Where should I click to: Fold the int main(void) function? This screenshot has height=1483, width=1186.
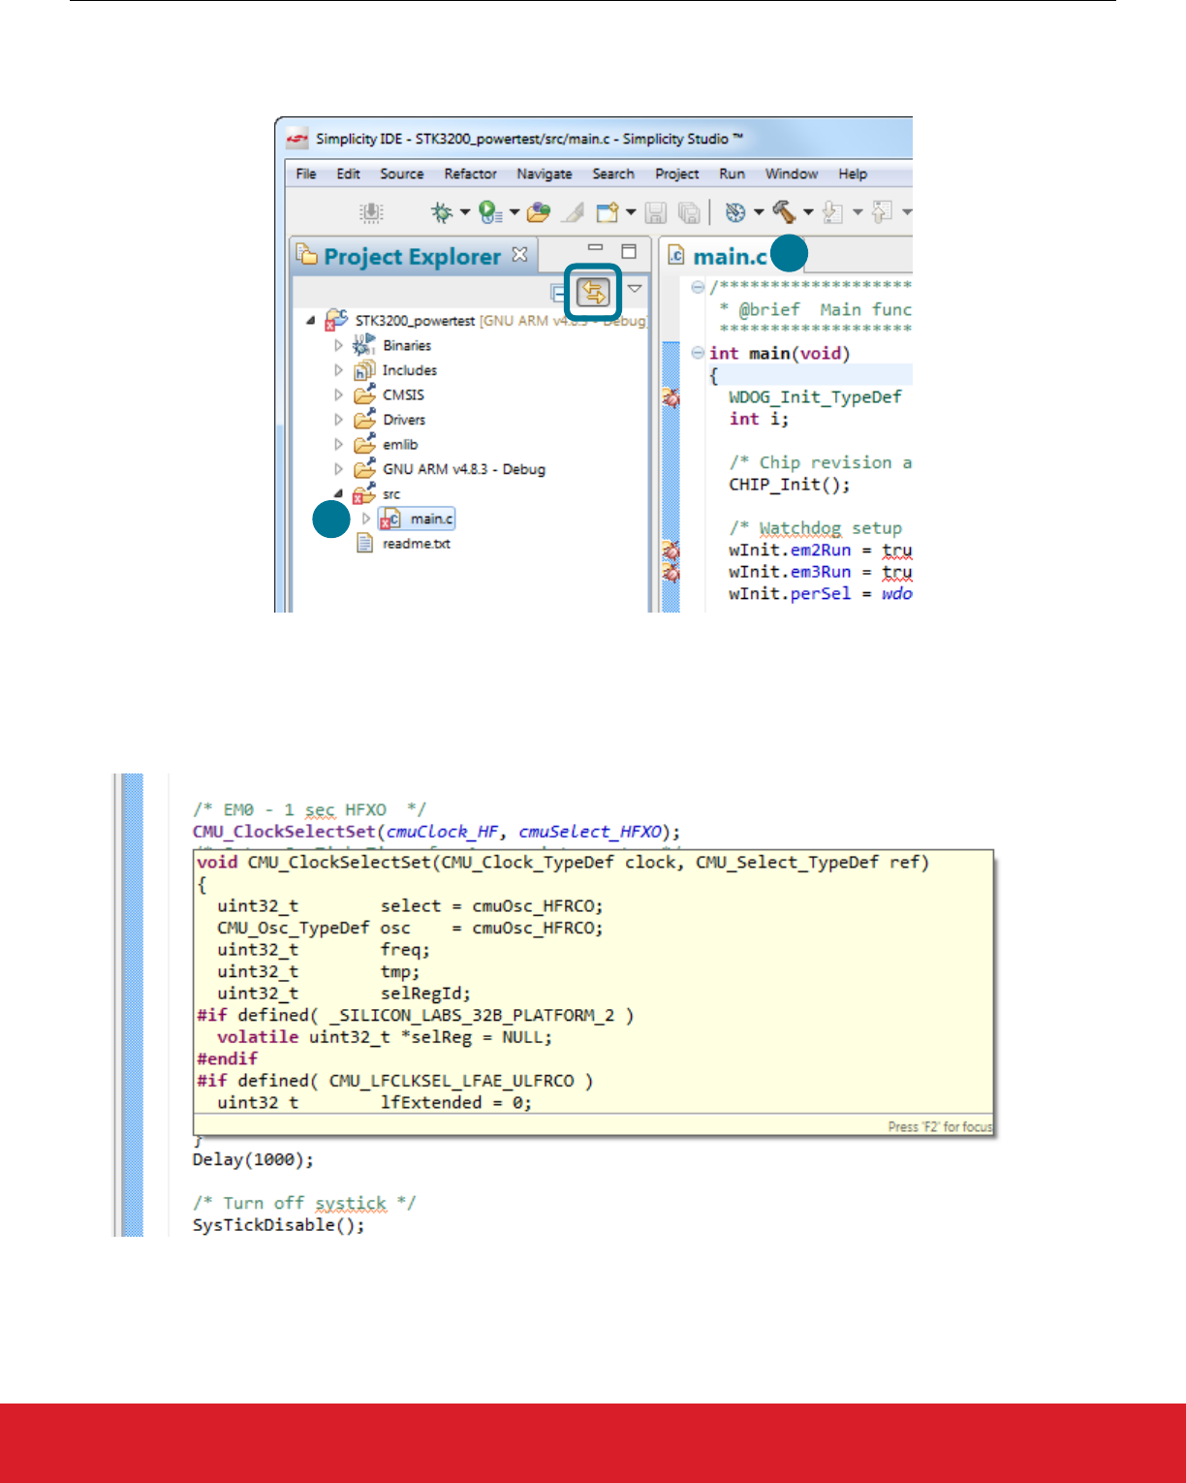[x=698, y=353]
